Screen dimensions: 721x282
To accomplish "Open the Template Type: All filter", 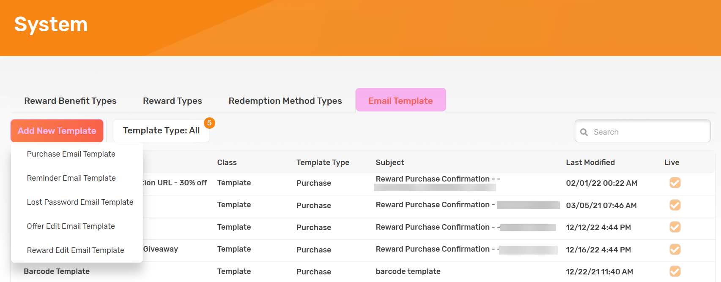I will pyautogui.click(x=161, y=131).
